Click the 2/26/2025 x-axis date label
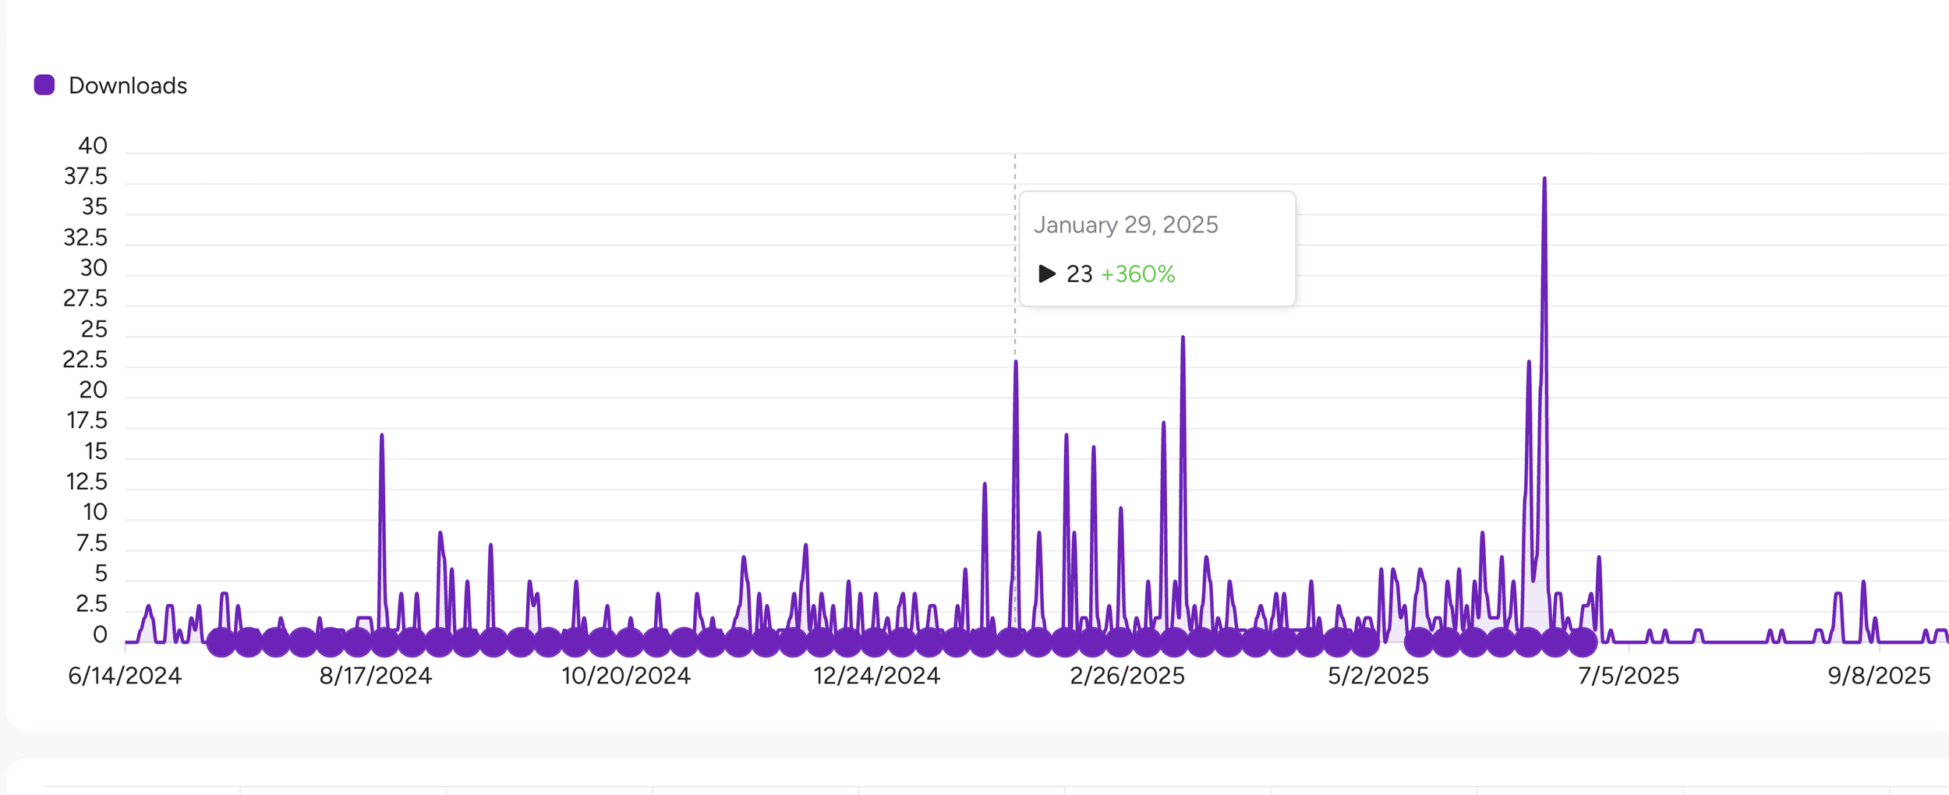Screen dimensions: 1949x795 1127,676
